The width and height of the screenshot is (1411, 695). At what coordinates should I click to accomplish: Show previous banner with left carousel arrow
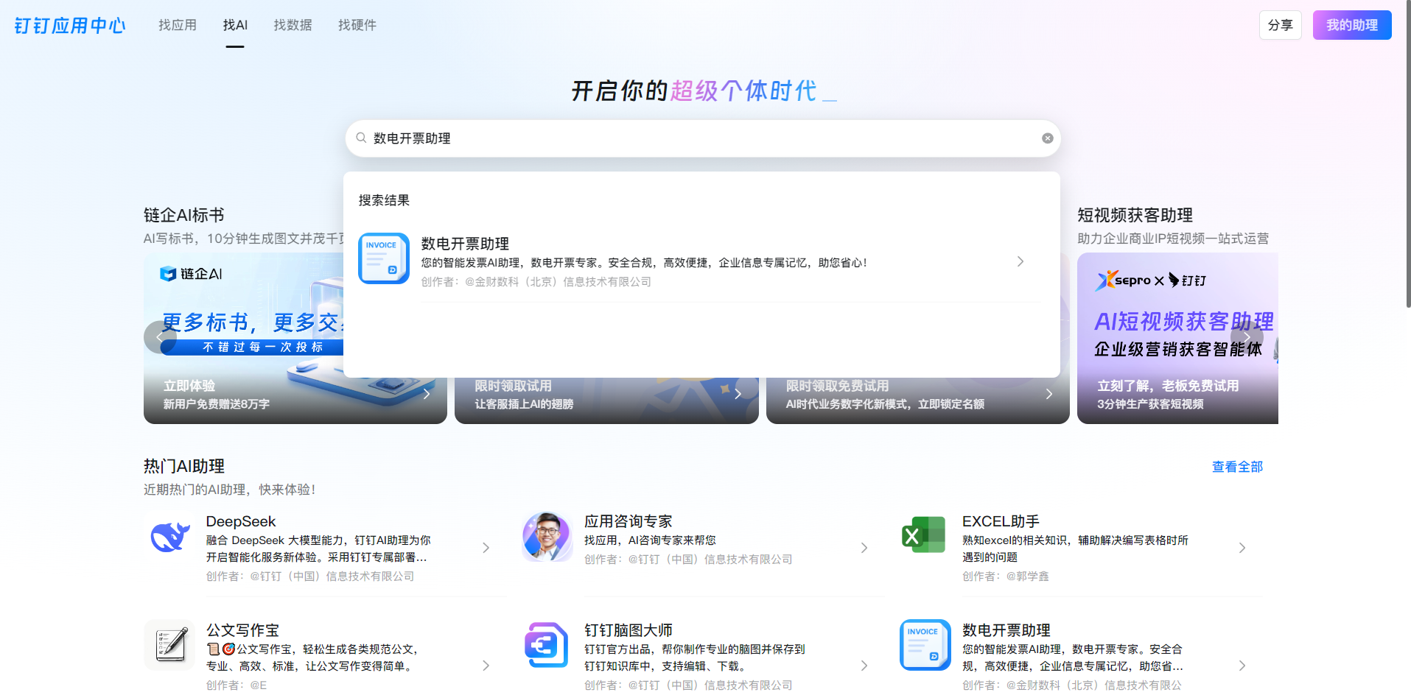click(x=160, y=338)
